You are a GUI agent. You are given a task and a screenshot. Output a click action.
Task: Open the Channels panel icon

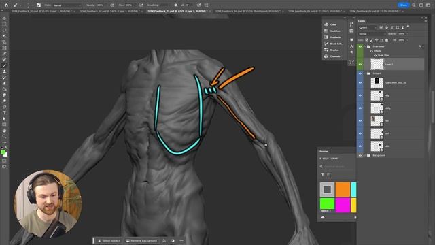click(326, 56)
